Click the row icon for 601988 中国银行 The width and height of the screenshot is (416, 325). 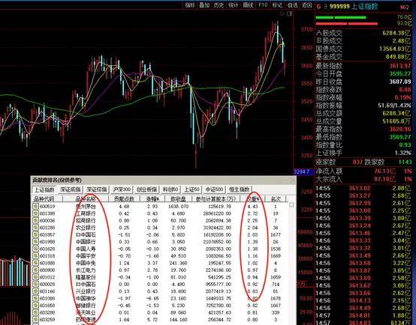(35, 242)
